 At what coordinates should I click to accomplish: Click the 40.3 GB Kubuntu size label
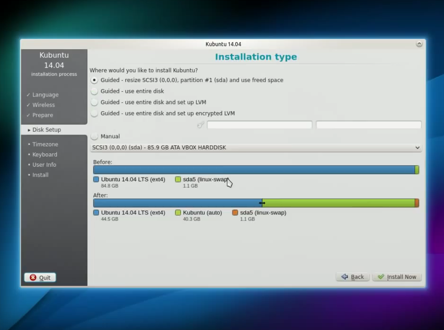pyautogui.click(x=191, y=219)
